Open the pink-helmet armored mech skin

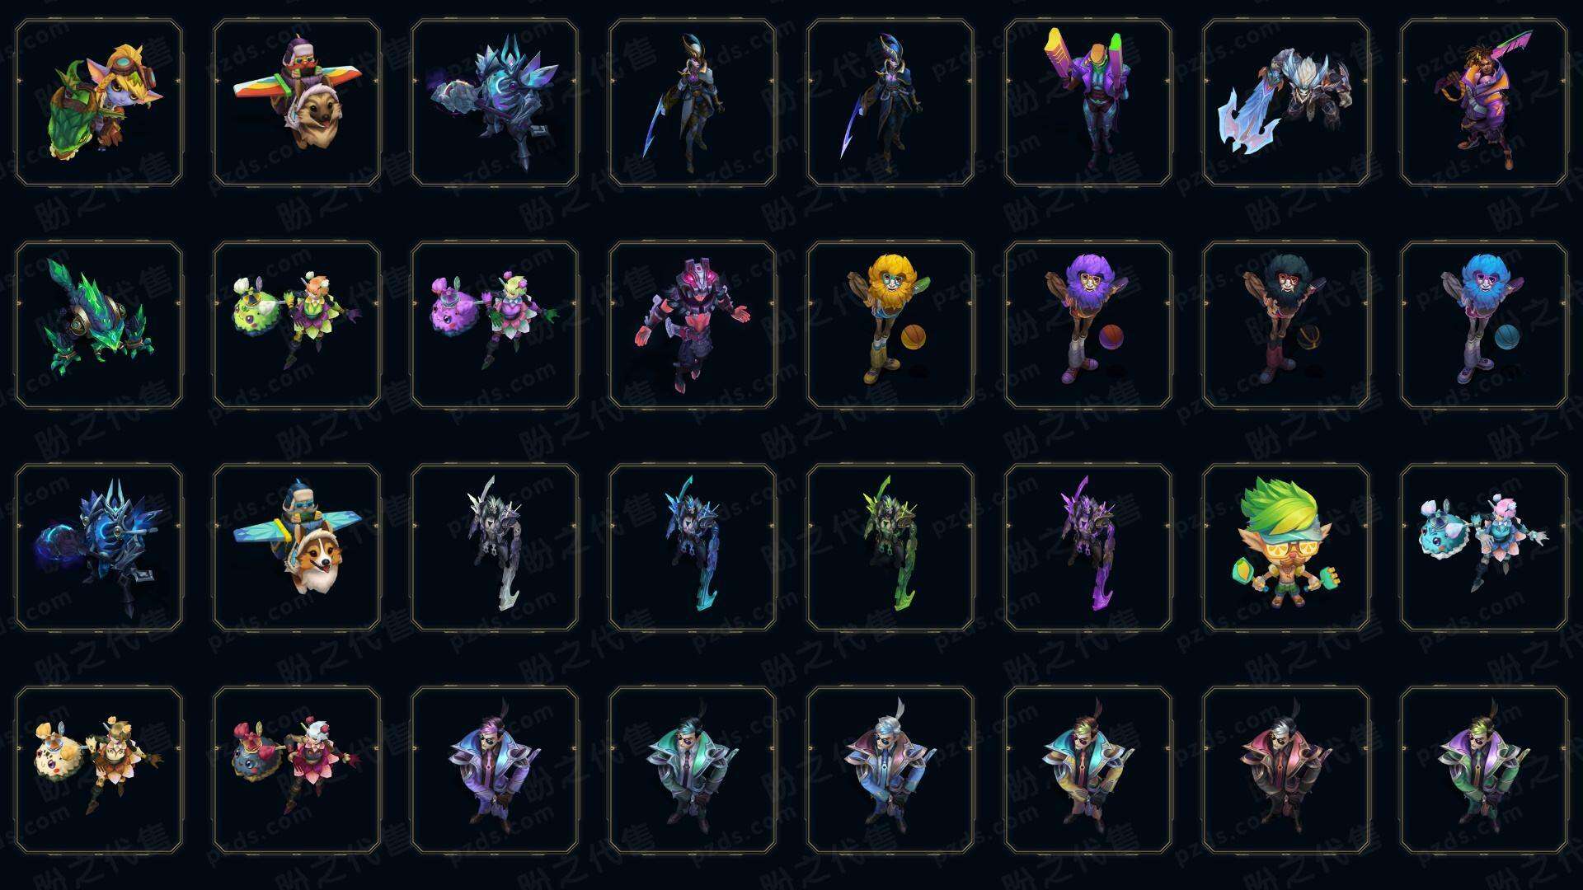click(x=693, y=325)
